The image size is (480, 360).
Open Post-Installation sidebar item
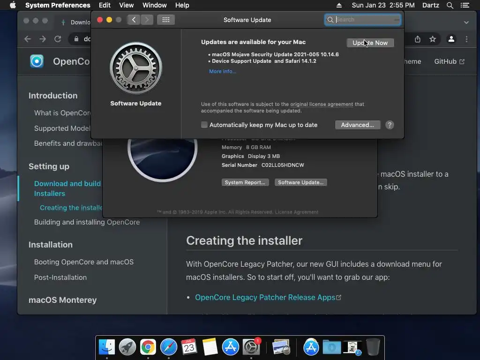[x=60, y=277]
